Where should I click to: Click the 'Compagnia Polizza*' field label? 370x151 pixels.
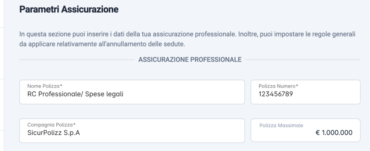tap(51, 125)
